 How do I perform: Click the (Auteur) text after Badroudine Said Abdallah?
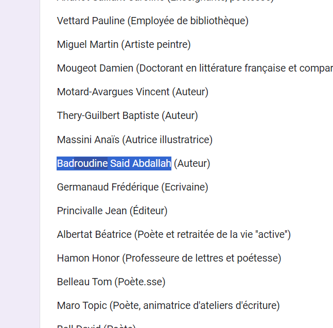[x=192, y=163]
